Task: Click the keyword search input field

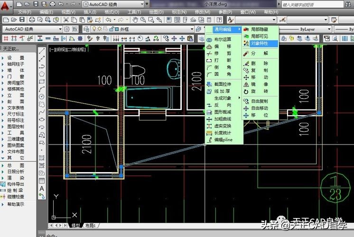Action: [312, 5]
